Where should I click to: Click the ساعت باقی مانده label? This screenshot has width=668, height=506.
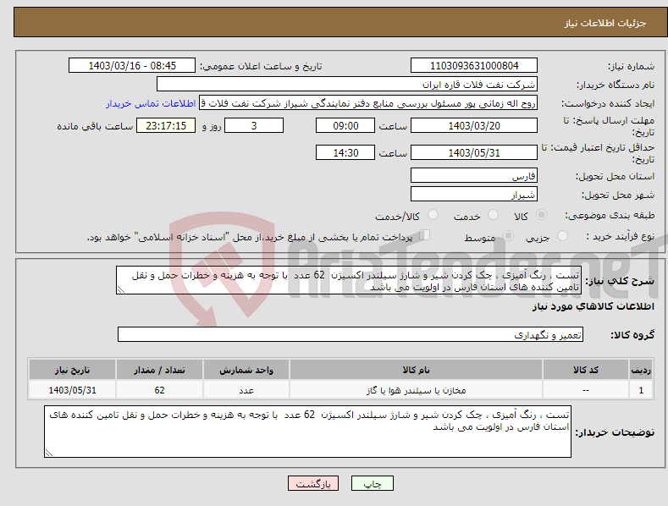95,127
